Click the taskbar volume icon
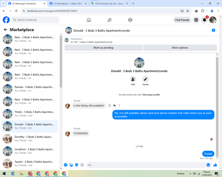 194,173
